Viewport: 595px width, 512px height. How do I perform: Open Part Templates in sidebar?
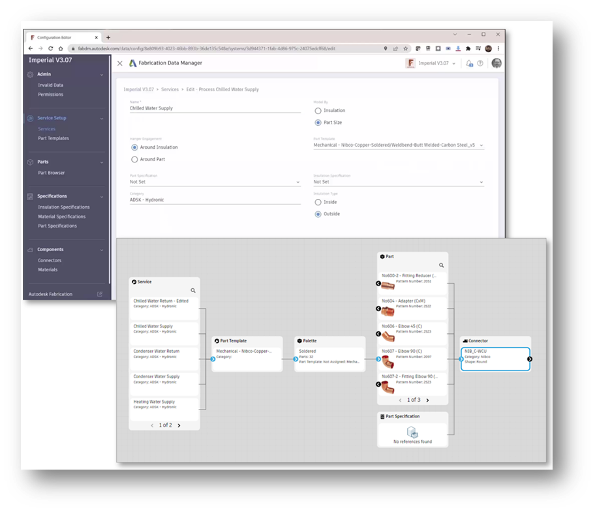pos(53,138)
